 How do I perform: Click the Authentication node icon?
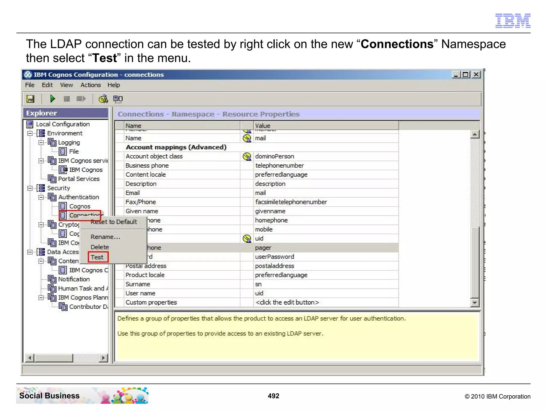52,197
